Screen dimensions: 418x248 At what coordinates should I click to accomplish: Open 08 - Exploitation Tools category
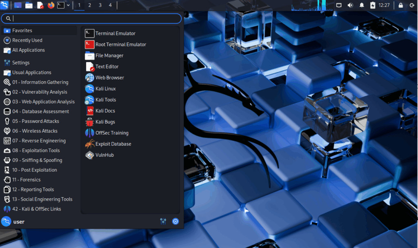pos(39,151)
